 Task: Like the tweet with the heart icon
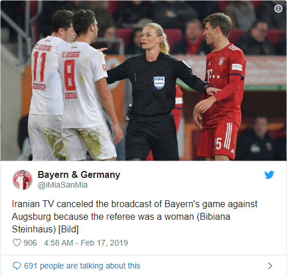click(x=17, y=243)
